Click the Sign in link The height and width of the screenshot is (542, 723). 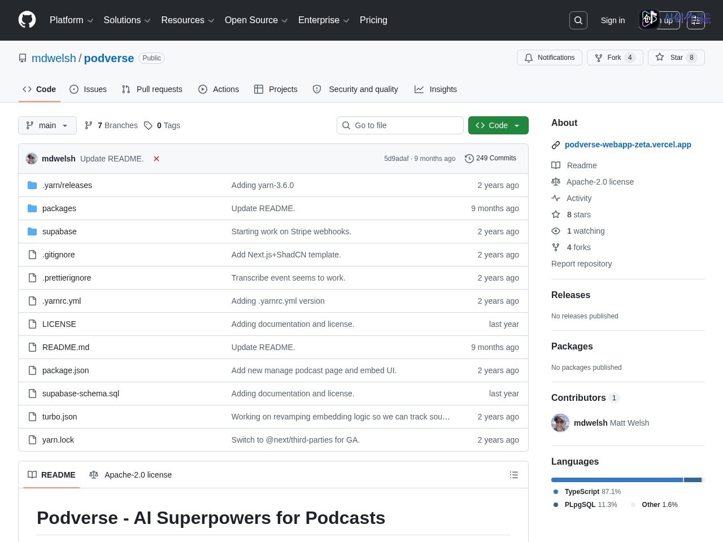coord(613,20)
